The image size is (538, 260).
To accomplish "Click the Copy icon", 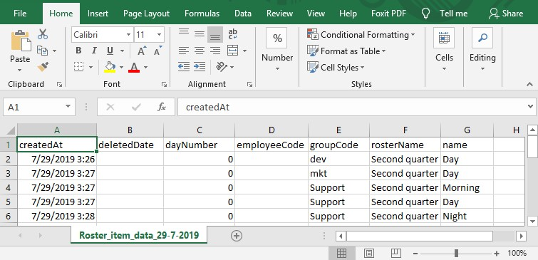I will [42, 51].
